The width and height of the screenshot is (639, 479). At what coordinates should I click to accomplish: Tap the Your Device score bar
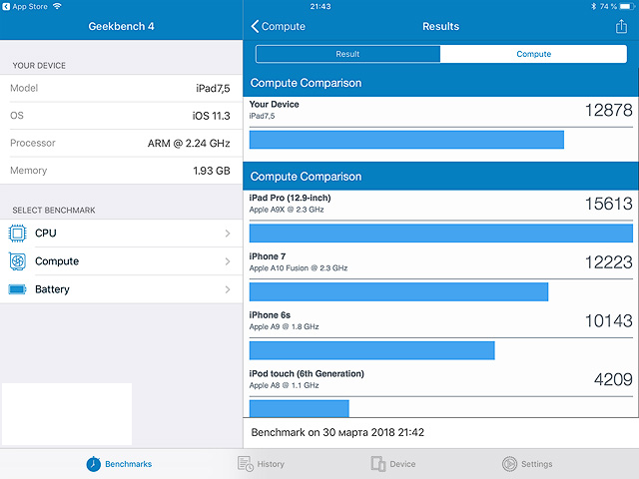tap(406, 140)
